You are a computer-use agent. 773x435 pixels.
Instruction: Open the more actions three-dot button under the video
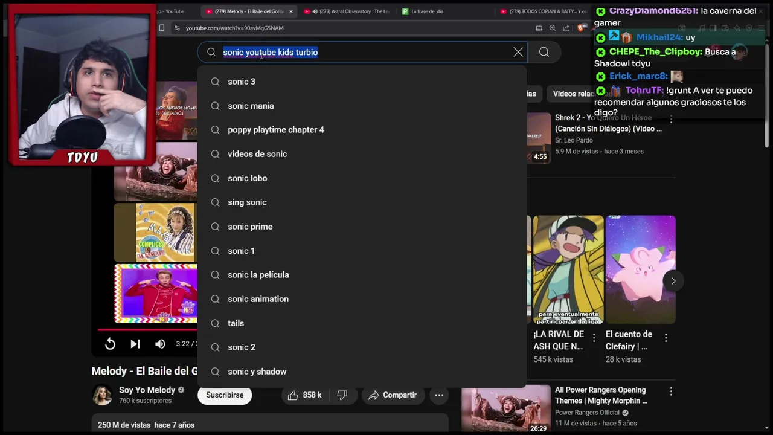439,395
